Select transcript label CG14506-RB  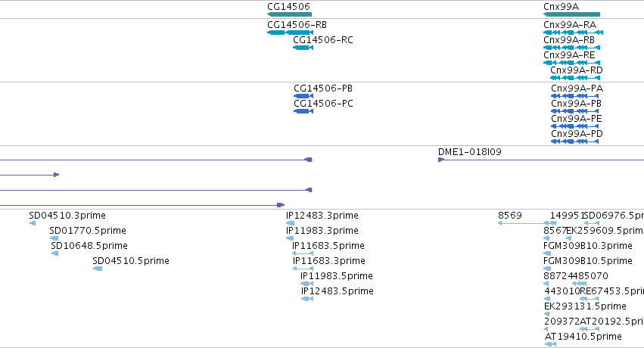click(x=297, y=25)
